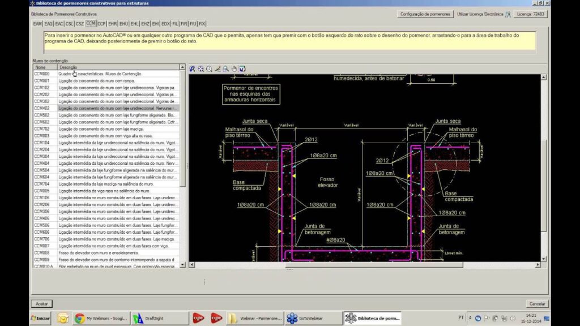Click the Descrição column header

(x=68, y=67)
